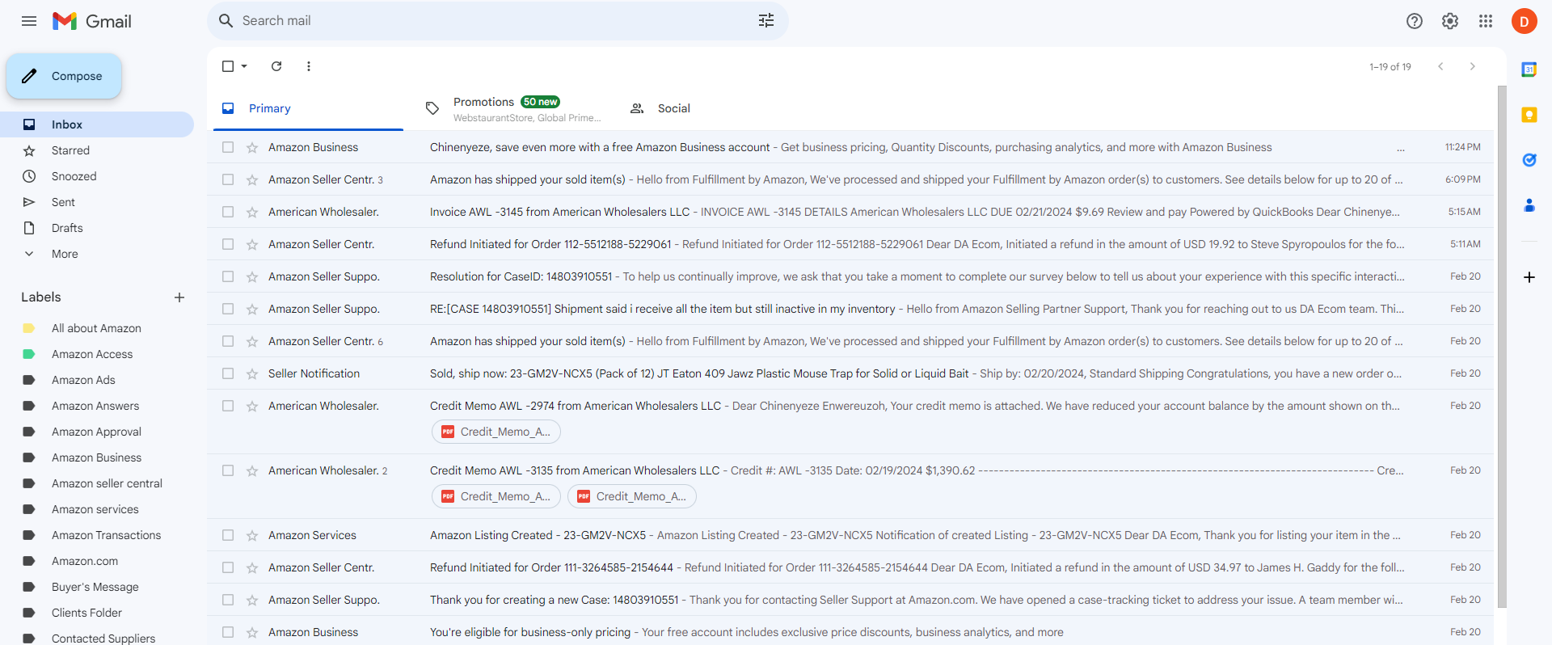
Task: Create a new label with plus icon
Action: click(x=179, y=297)
